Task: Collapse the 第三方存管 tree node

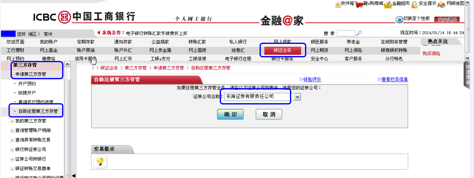Action: point(10,65)
